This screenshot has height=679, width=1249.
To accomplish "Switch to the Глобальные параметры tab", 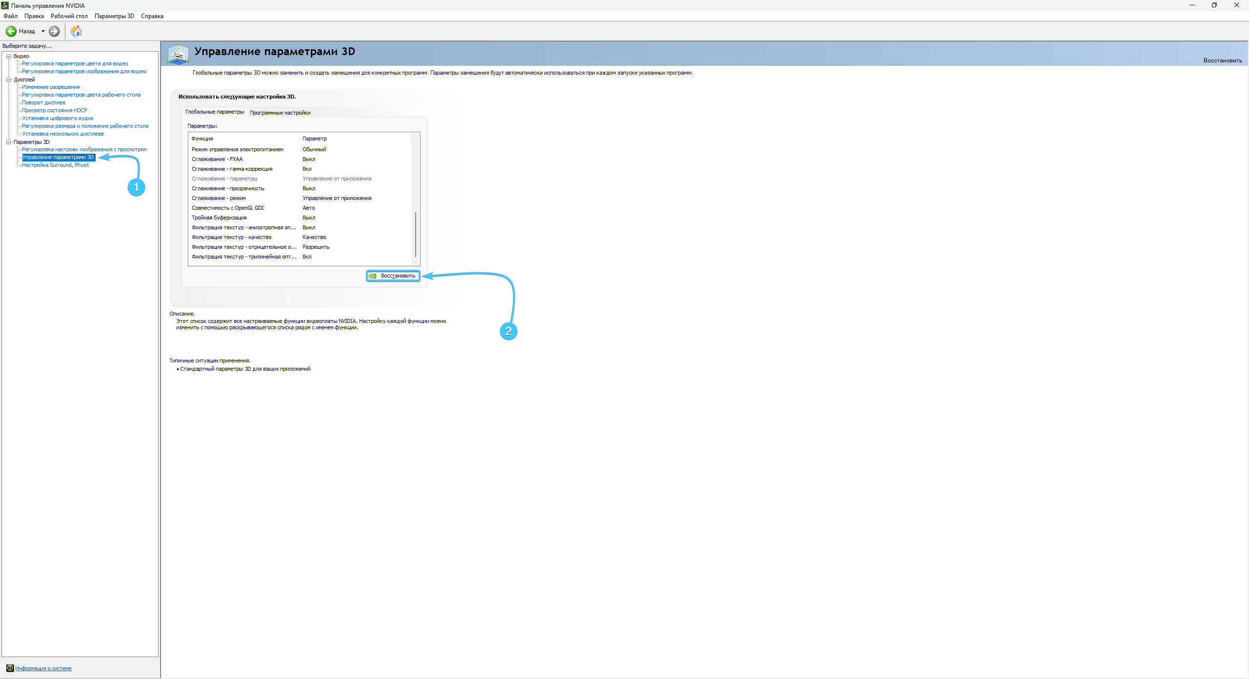I will 215,112.
